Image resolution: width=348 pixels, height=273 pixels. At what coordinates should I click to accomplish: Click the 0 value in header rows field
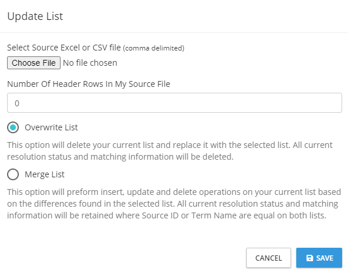(x=17, y=103)
